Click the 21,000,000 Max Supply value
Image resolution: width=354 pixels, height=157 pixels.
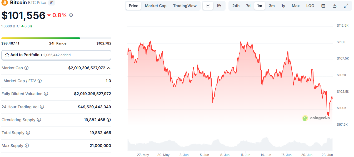click(x=100, y=146)
